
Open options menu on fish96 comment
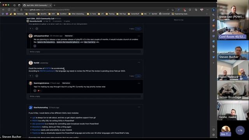(x=139, y=62)
